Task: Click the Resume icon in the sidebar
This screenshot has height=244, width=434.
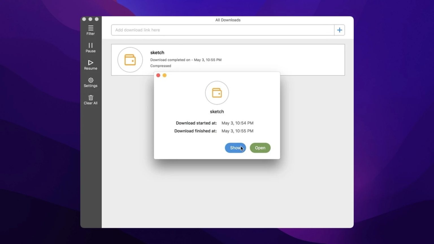Action: click(x=90, y=63)
